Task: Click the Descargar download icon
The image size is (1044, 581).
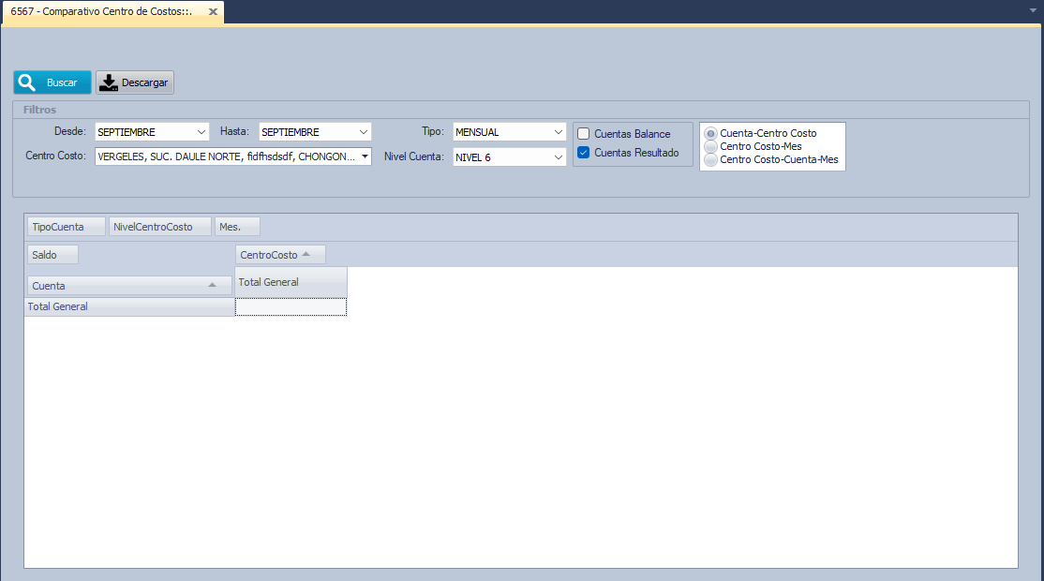Action: coord(109,82)
